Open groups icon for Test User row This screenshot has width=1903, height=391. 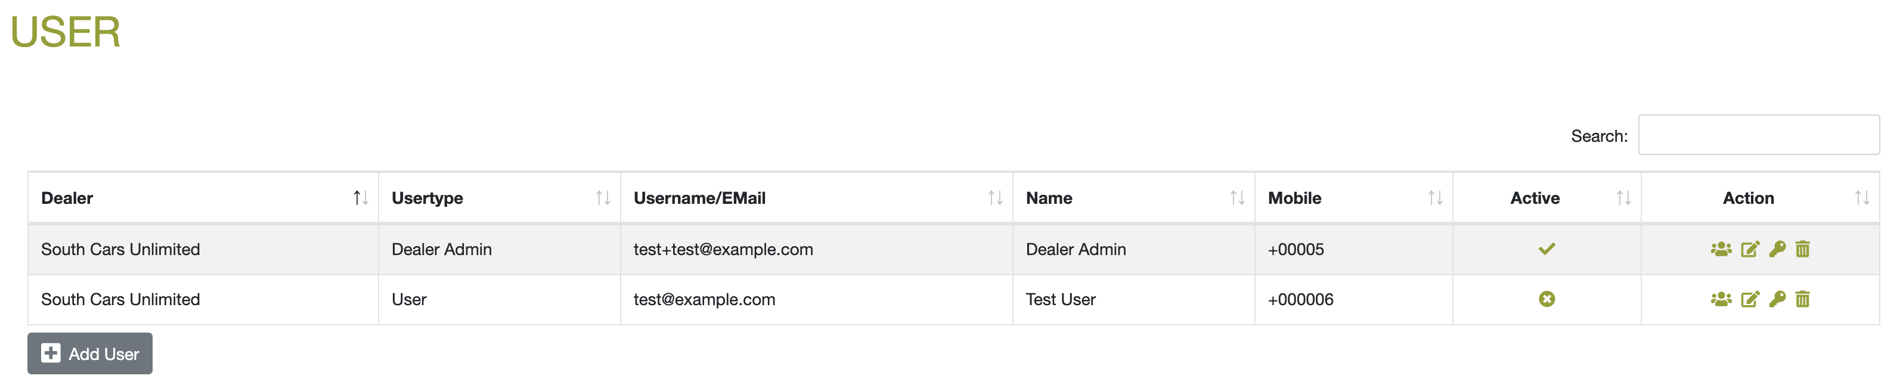pos(1721,299)
